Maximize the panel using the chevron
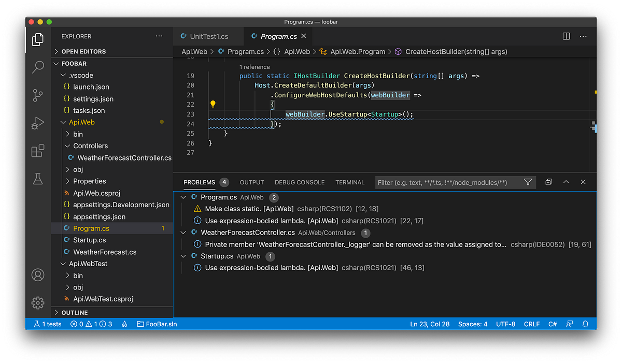The image size is (622, 363). [566, 182]
